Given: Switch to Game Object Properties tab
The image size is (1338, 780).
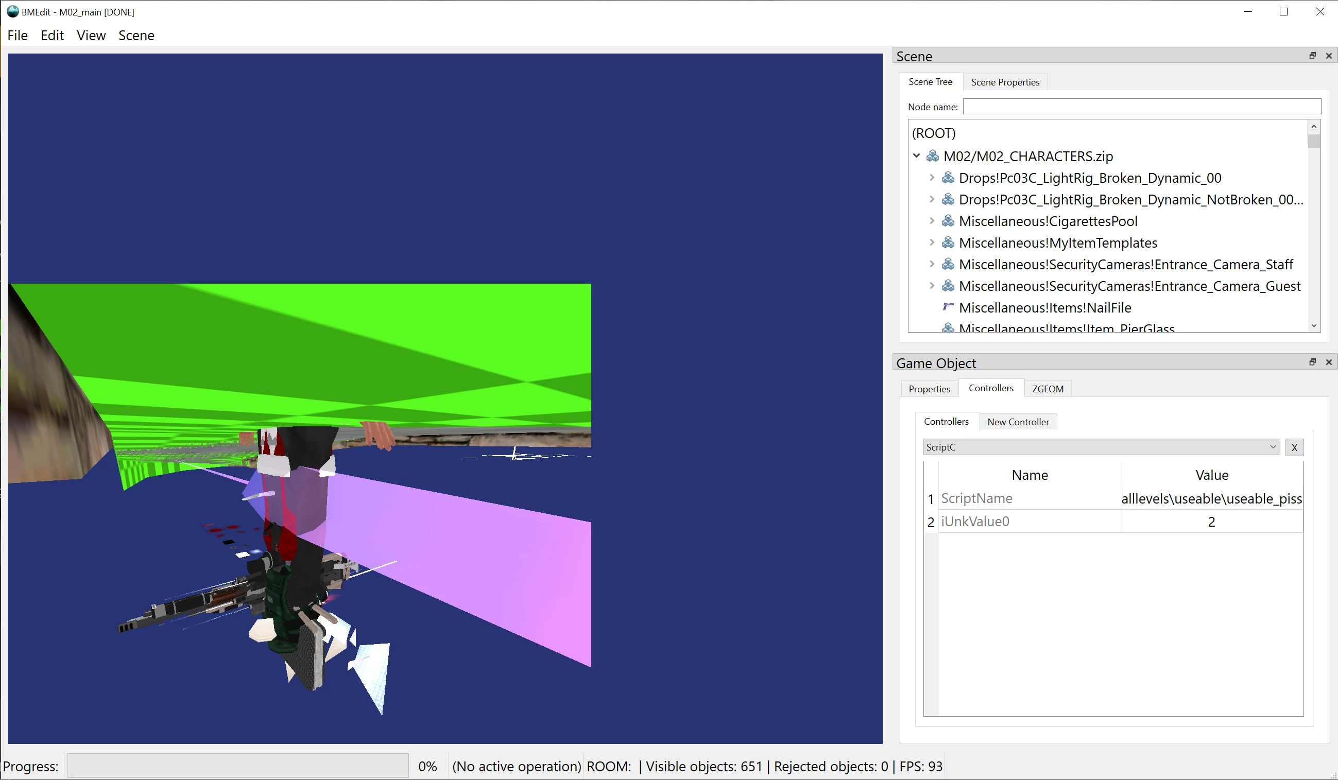Looking at the screenshot, I should pyautogui.click(x=929, y=389).
